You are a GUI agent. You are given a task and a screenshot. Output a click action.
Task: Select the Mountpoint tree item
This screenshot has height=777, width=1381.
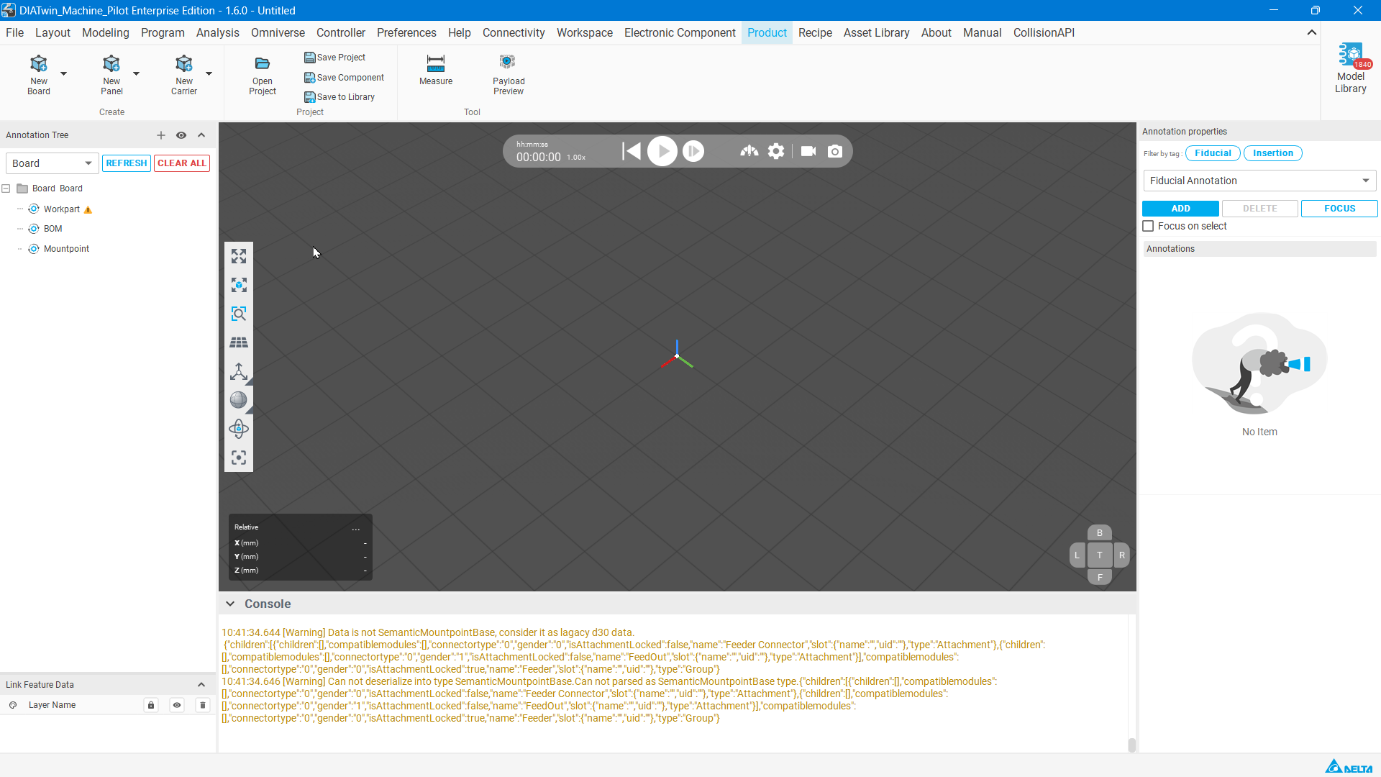click(67, 249)
